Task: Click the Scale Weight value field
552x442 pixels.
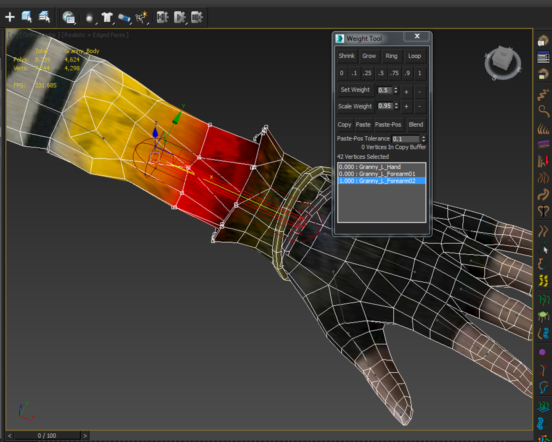Action: pos(385,106)
